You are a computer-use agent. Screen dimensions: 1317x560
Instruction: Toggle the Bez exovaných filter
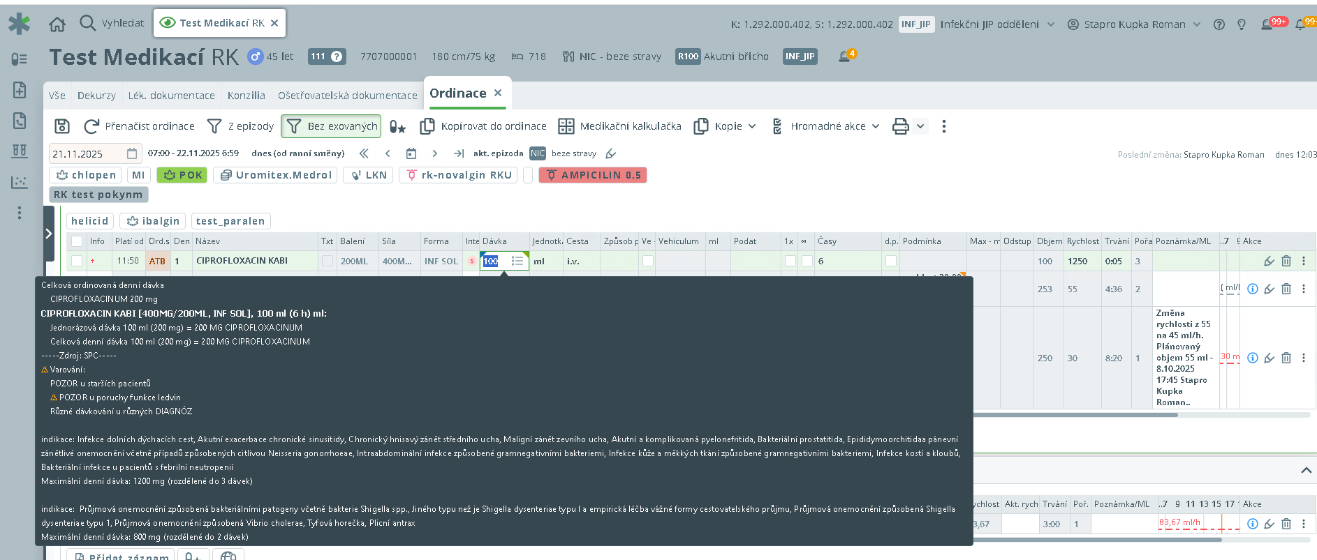pos(331,126)
